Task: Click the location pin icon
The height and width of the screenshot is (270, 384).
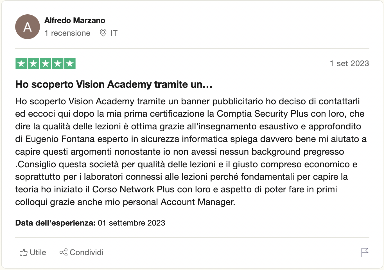Action: 103,33
